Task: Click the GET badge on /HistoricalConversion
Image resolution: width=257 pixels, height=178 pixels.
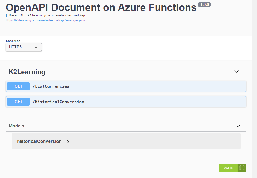Action: tap(18, 101)
